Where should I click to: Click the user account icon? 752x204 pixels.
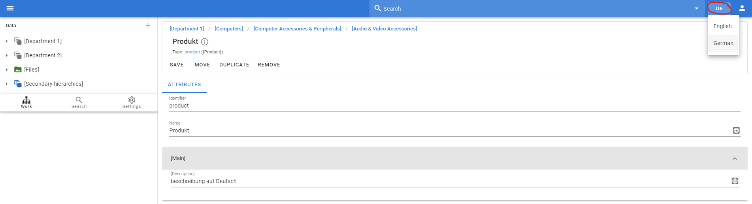click(x=742, y=8)
